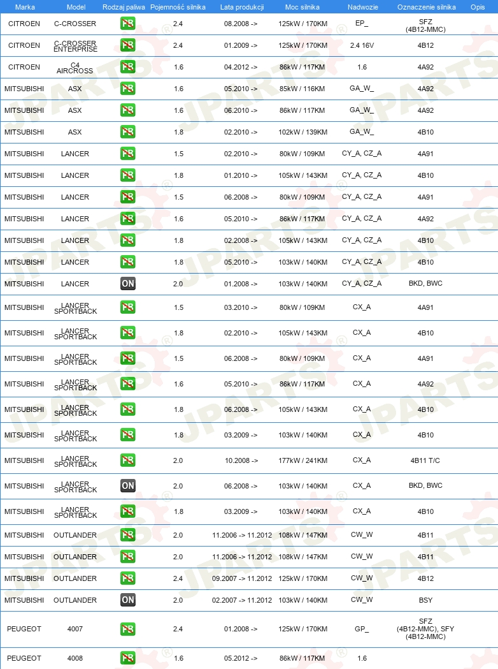Click petrol icon for Lancer 1.6 4A92 row
Screen dimensions: 498x669
pyautogui.click(x=128, y=219)
